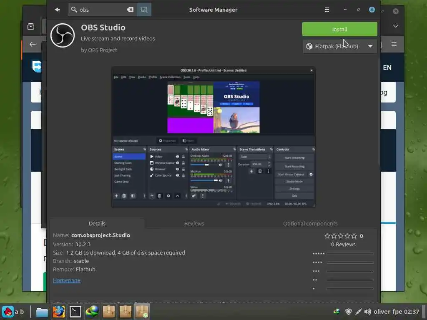Open the file manager from taskbar
The image size is (427, 320).
coord(42,312)
